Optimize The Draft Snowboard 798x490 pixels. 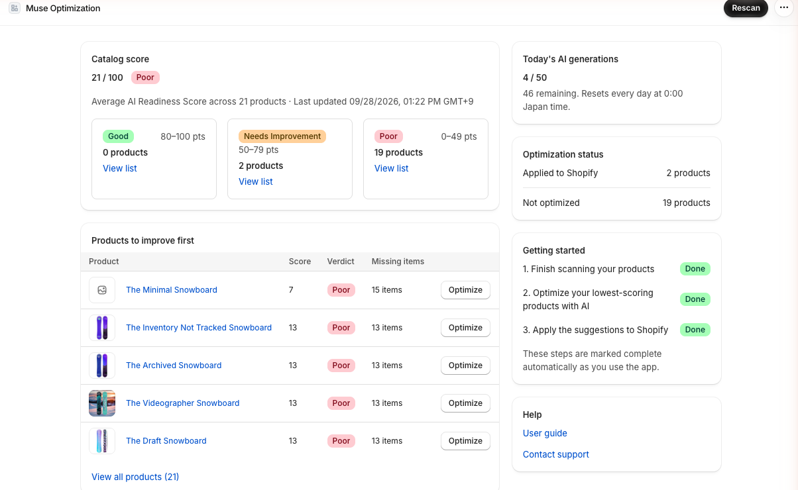pyautogui.click(x=465, y=441)
